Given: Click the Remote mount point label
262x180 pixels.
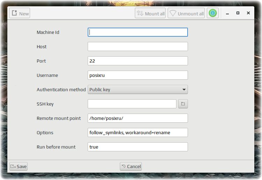Looking at the screenshot, I should 59,118.
